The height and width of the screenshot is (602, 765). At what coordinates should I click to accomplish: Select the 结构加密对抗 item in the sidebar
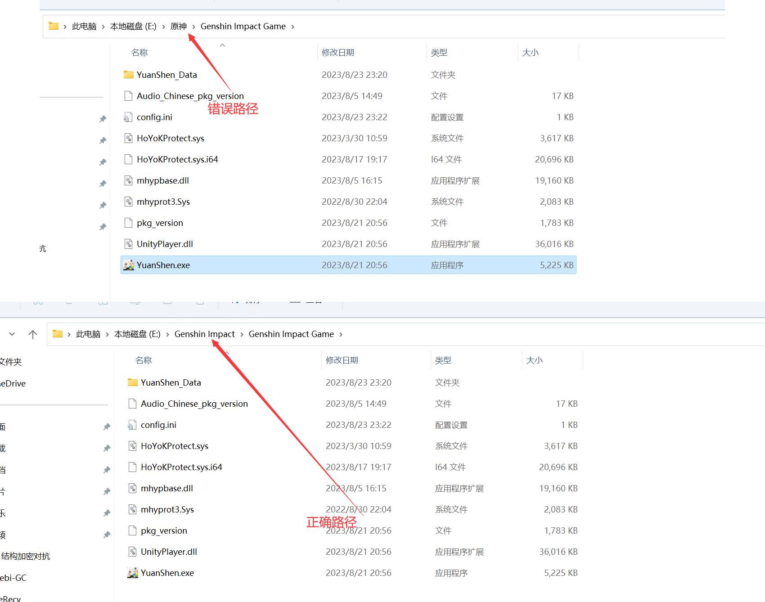tap(26, 556)
